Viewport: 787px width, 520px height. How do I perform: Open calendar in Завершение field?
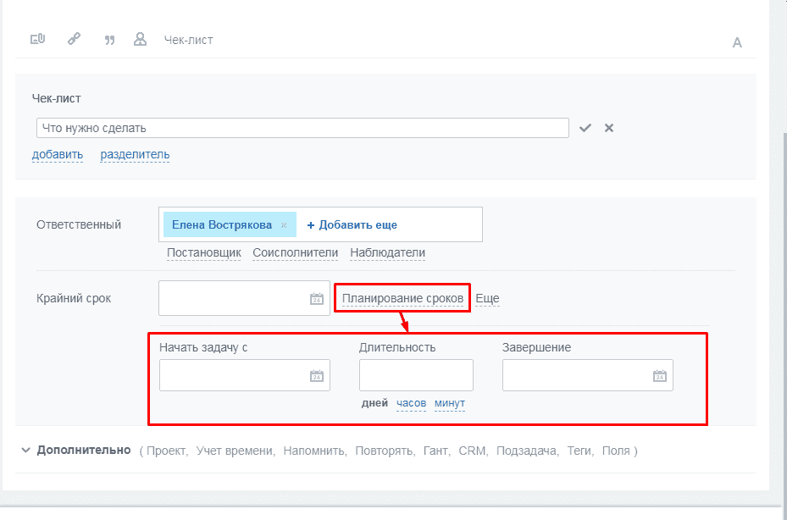coord(659,376)
